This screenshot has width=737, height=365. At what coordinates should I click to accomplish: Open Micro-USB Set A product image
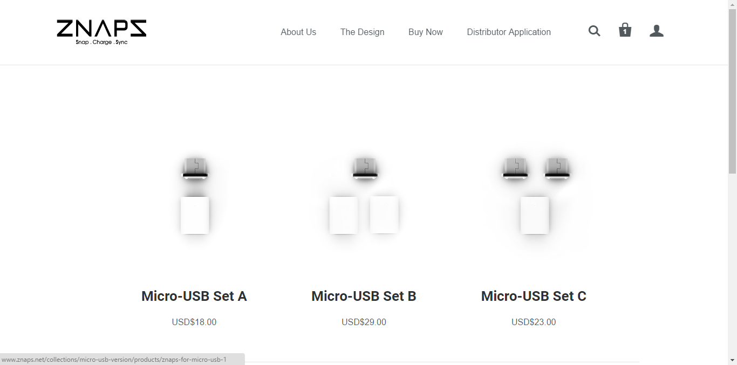194,196
